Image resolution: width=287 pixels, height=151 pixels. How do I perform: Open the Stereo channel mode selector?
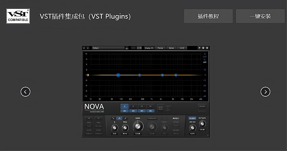click(171, 48)
